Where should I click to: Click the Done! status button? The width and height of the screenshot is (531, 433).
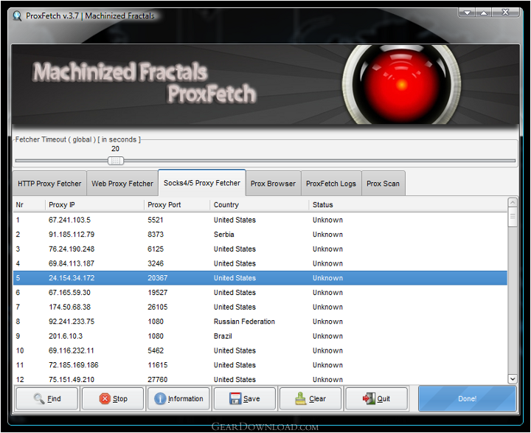(468, 399)
